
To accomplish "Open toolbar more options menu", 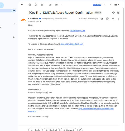I will click(62, 5).
